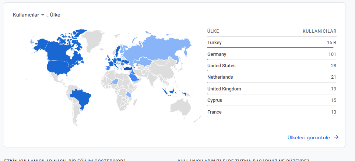The width and height of the screenshot is (355, 161).
Task: Select the Turkey row in the table
Action: point(272,43)
